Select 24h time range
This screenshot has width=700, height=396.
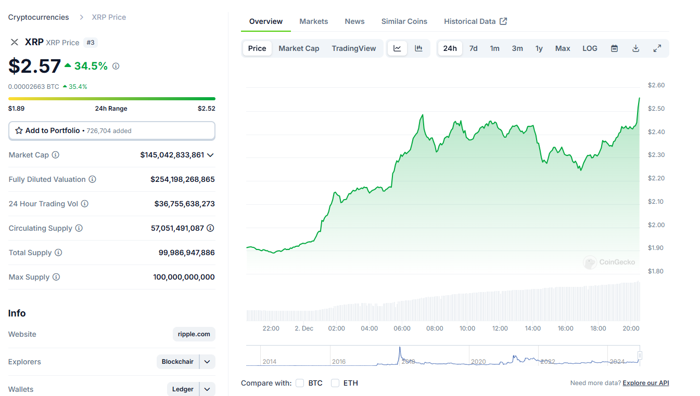[x=450, y=48]
